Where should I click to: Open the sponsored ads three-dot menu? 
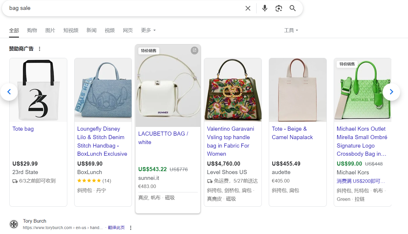(x=40, y=49)
